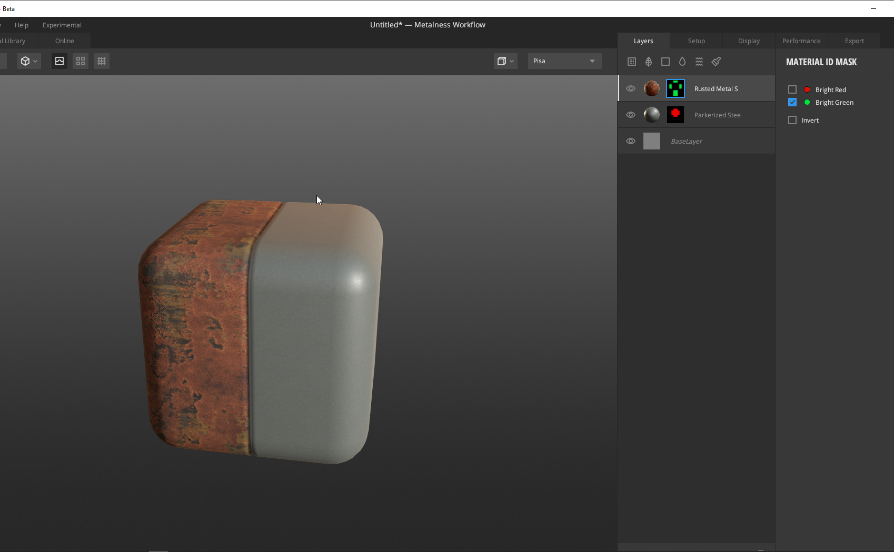This screenshot has height=552, width=894.
Task: Toggle visibility of the Parkerized Stee layer
Action: (x=630, y=114)
